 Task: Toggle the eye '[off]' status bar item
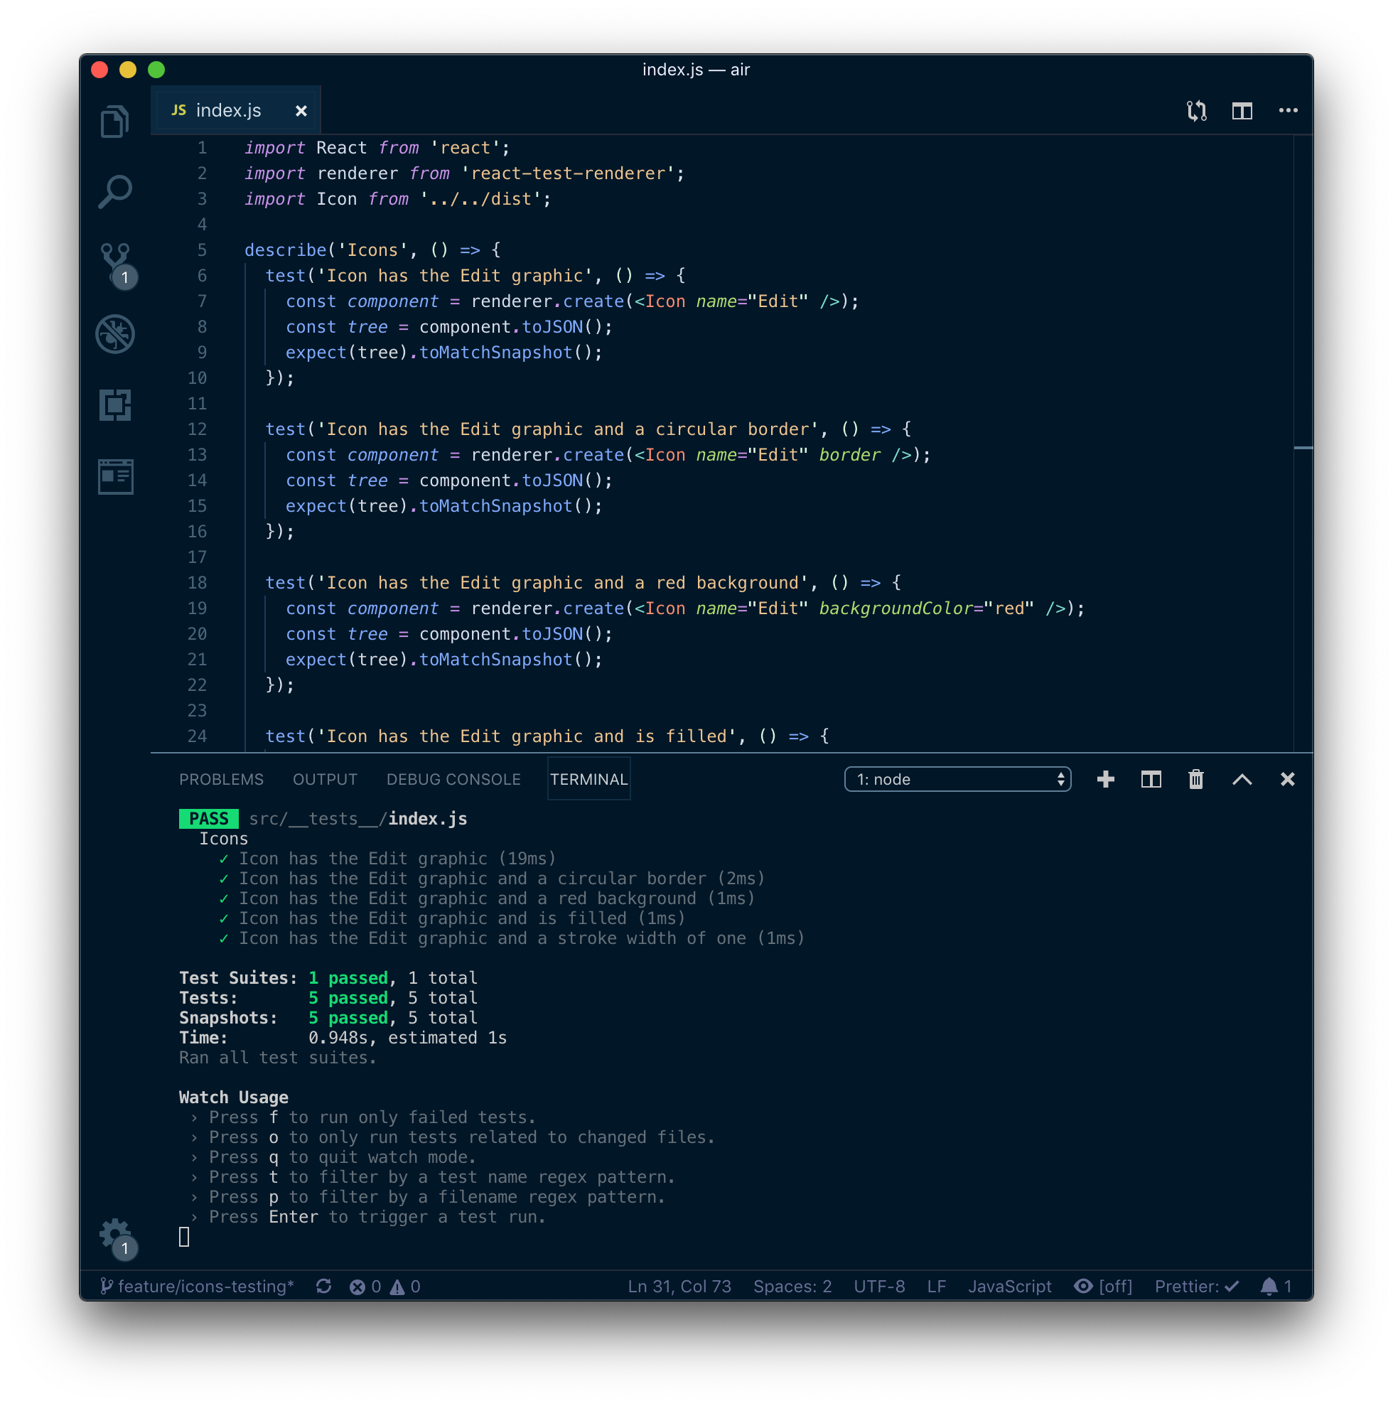click(x=1103, y=1287)
